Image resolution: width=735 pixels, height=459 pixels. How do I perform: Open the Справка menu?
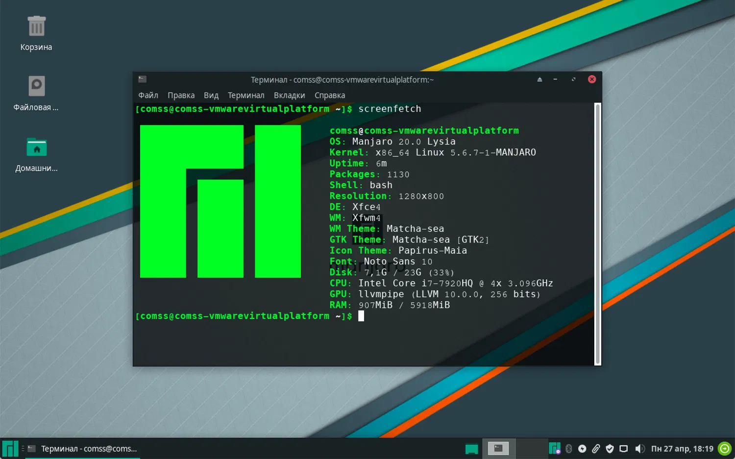[x=330, y=95]
